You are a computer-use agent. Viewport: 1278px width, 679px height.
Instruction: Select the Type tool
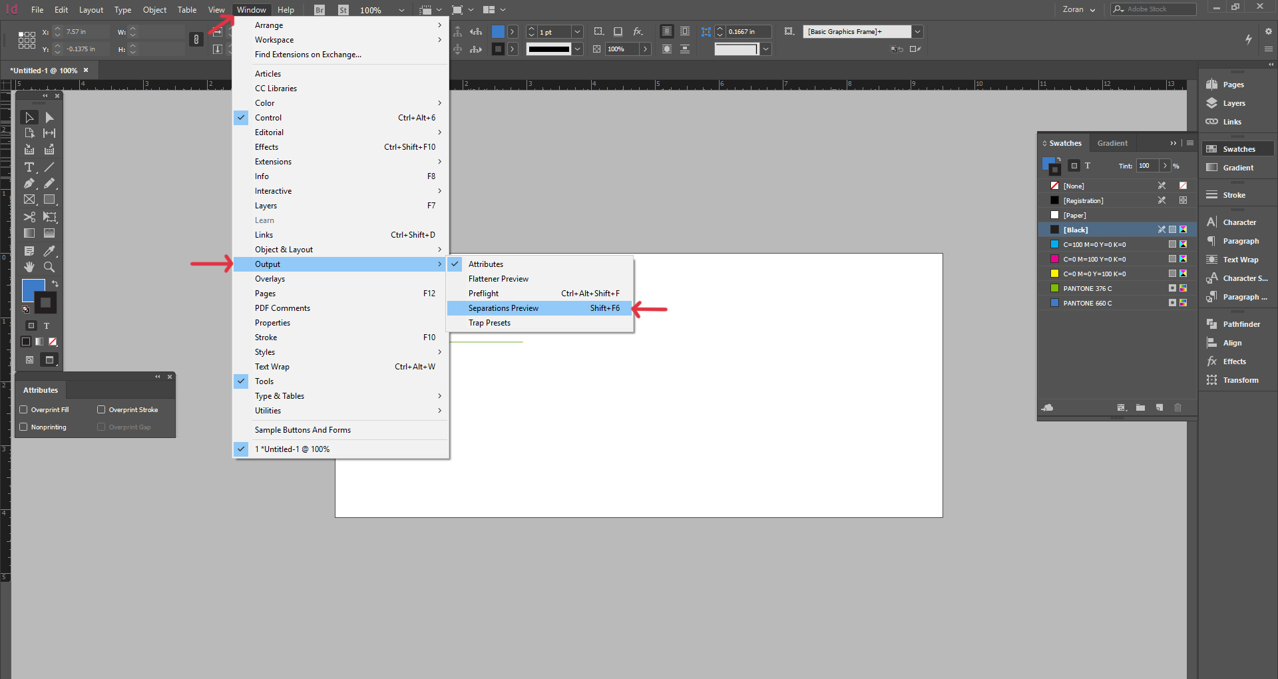29,167
